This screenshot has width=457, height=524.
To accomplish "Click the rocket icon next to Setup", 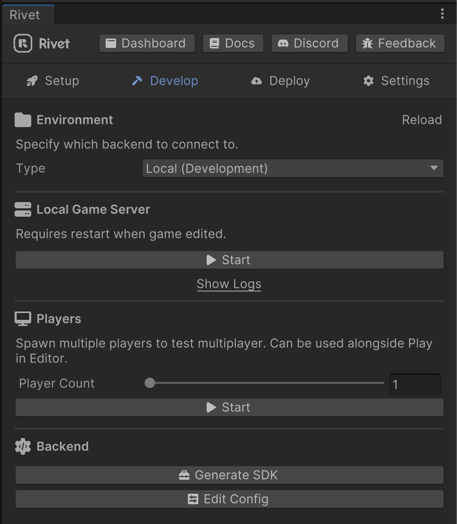I will click(32, 81).
